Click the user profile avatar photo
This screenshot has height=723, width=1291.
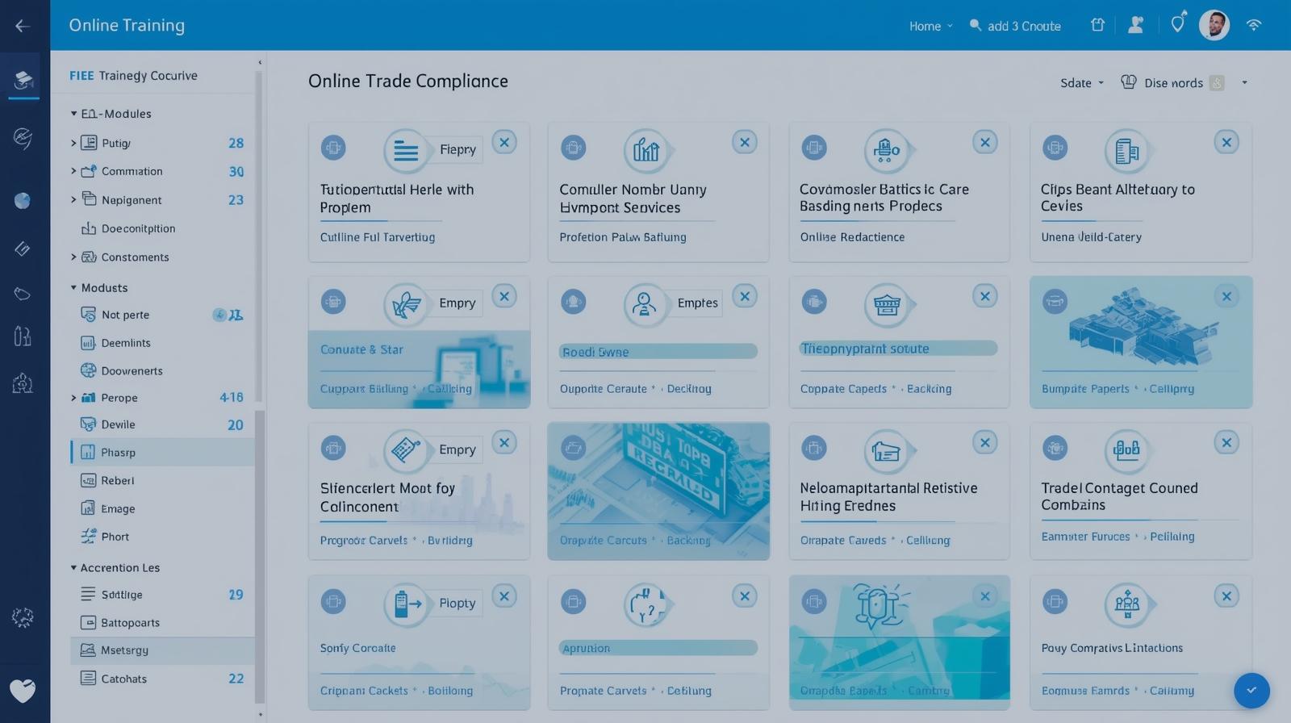pos(1214,25)
